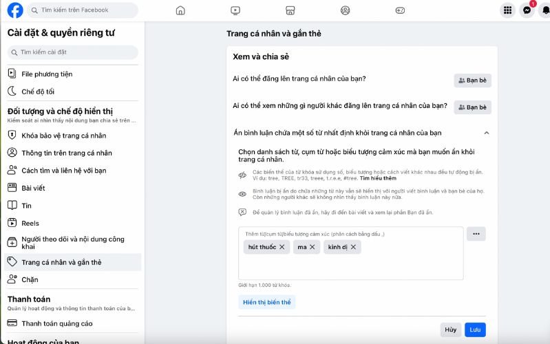Screen dimensions: 550x344
Task: Click 'Hiển thị biến thể' button
Action: click(267, 302)
